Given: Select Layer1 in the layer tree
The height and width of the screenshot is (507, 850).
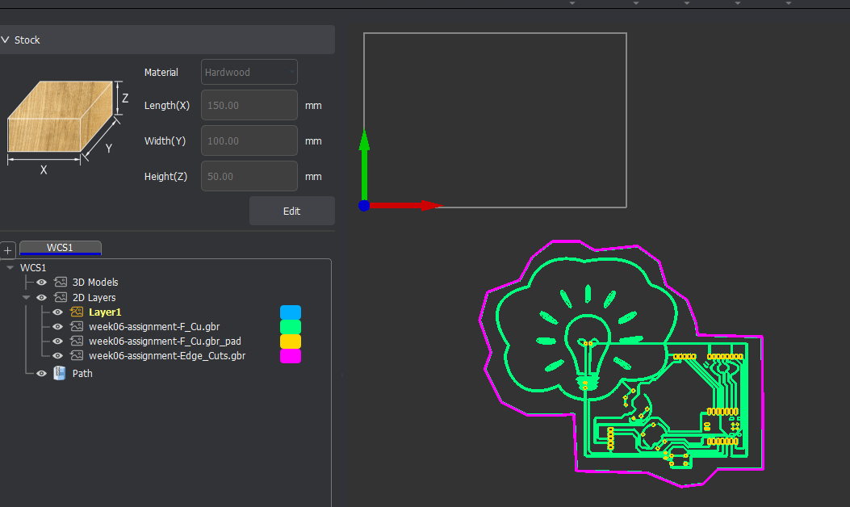Looking at the screenshot, I should click(105, 312).
